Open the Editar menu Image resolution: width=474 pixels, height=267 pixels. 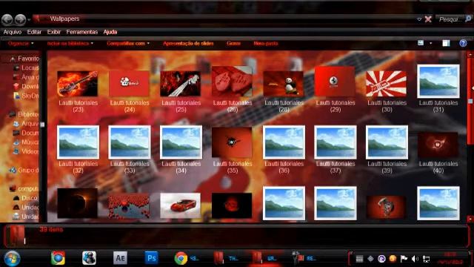coord(34,32)
